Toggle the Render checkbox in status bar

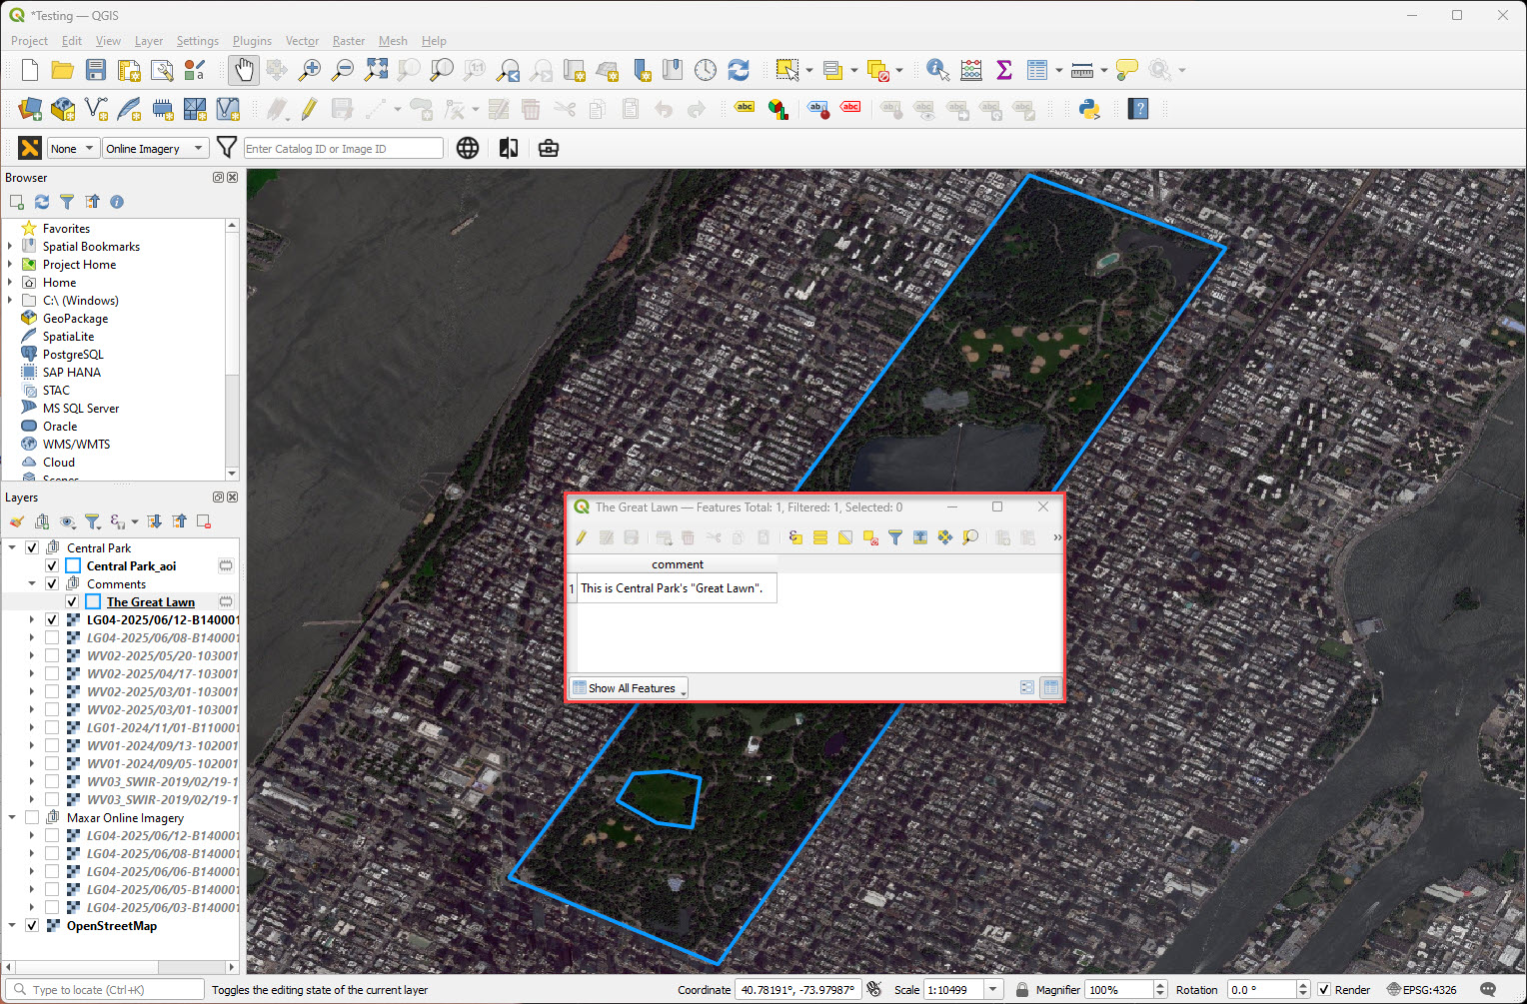pos(1324,990)
